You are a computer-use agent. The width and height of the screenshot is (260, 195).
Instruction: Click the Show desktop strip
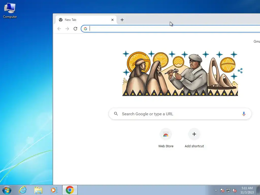coord(259,190)
